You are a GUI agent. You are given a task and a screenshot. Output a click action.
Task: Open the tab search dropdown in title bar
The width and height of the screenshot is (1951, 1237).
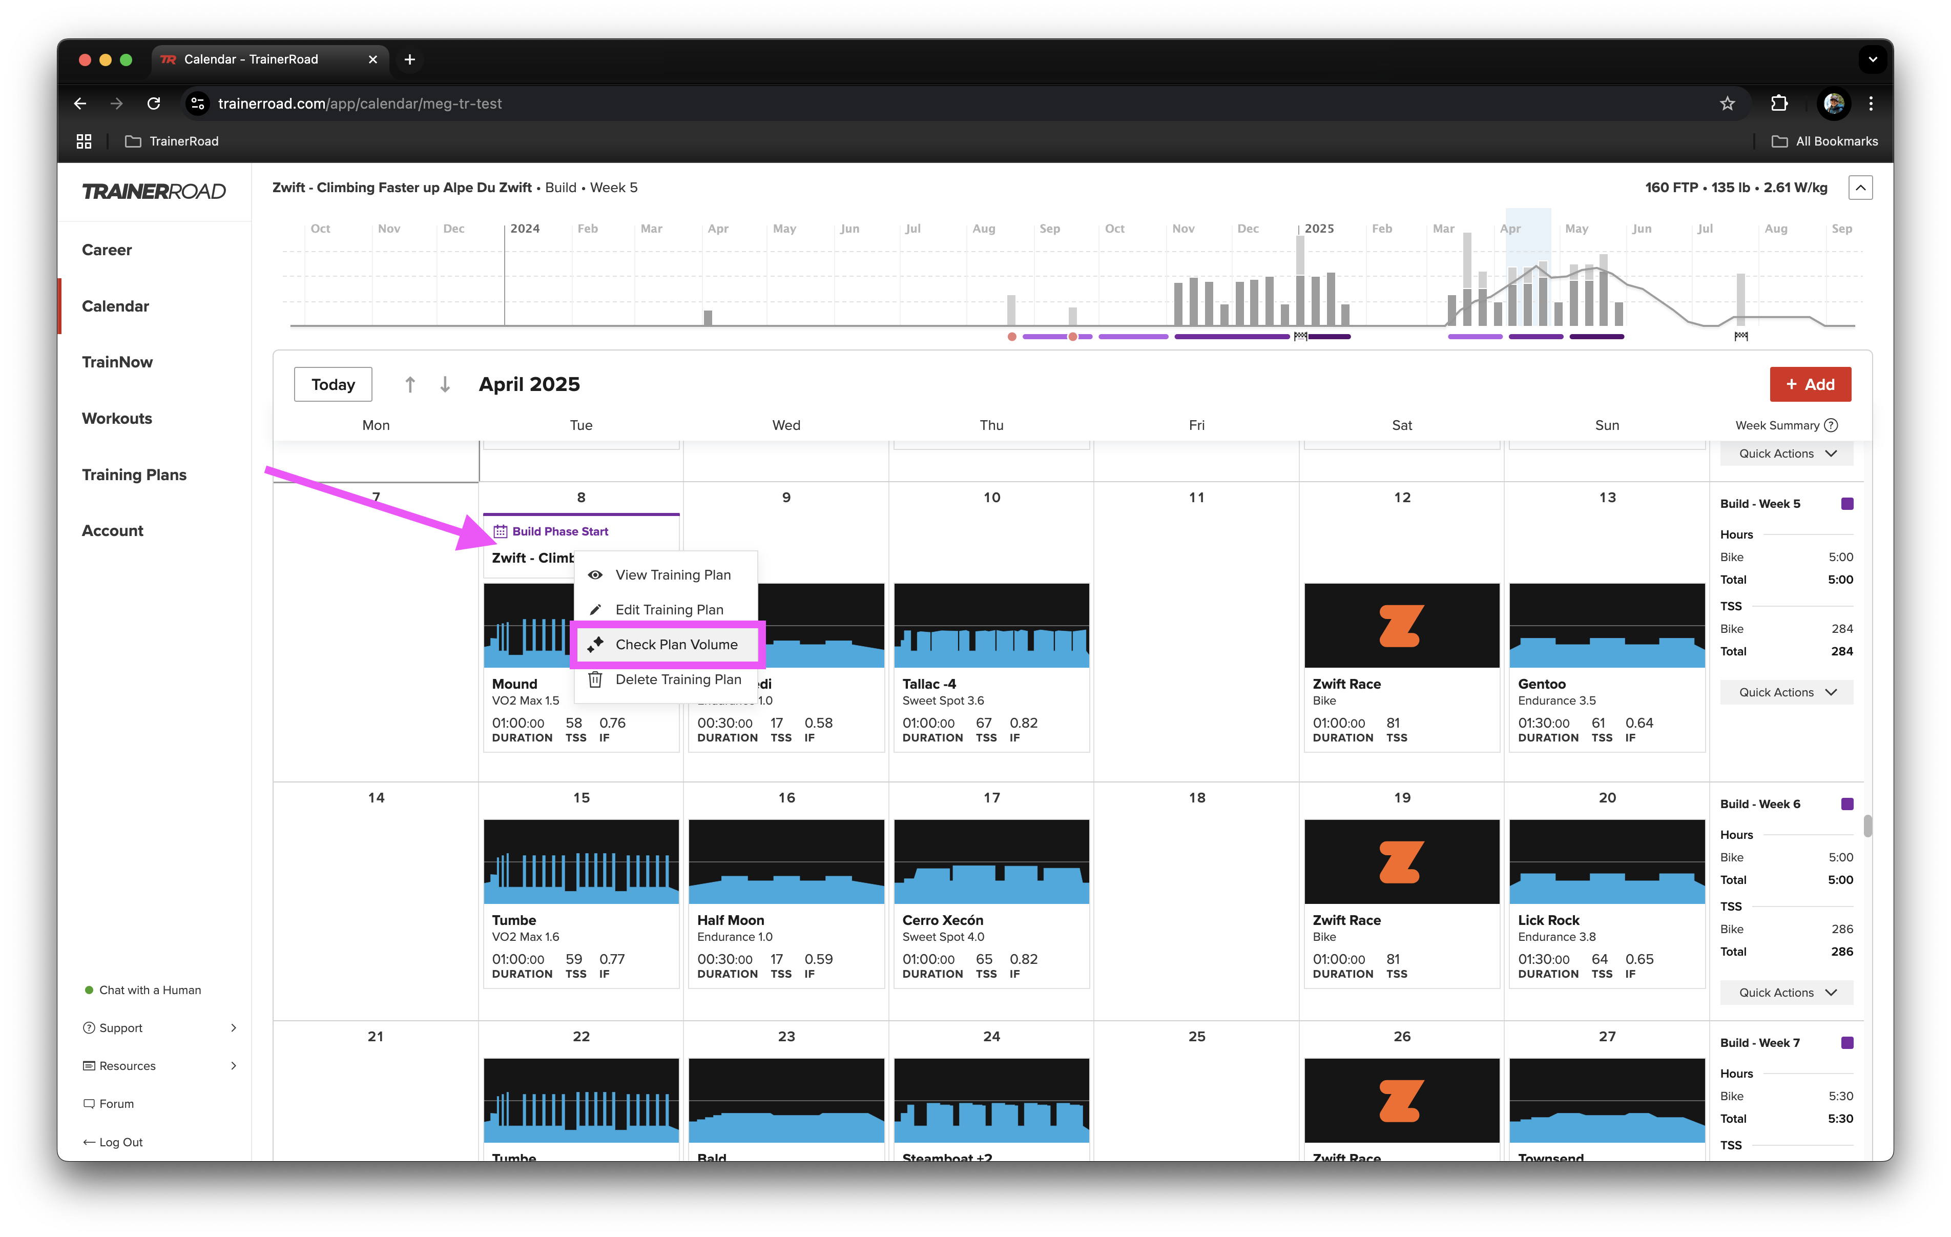[1873, 59]
